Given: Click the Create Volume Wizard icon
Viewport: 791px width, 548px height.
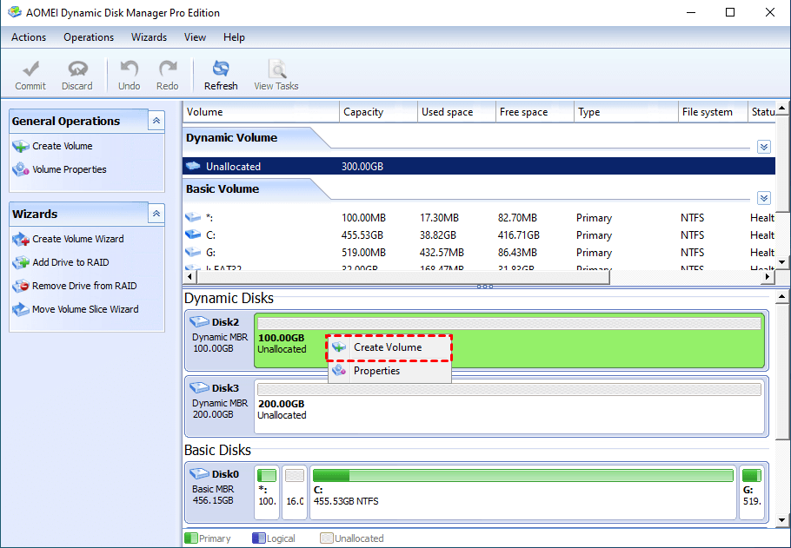Looking at the screenshot, I should point(21,239).
